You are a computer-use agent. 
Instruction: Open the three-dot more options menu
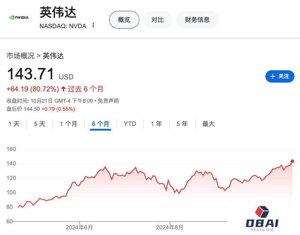(x=93, y=25)
